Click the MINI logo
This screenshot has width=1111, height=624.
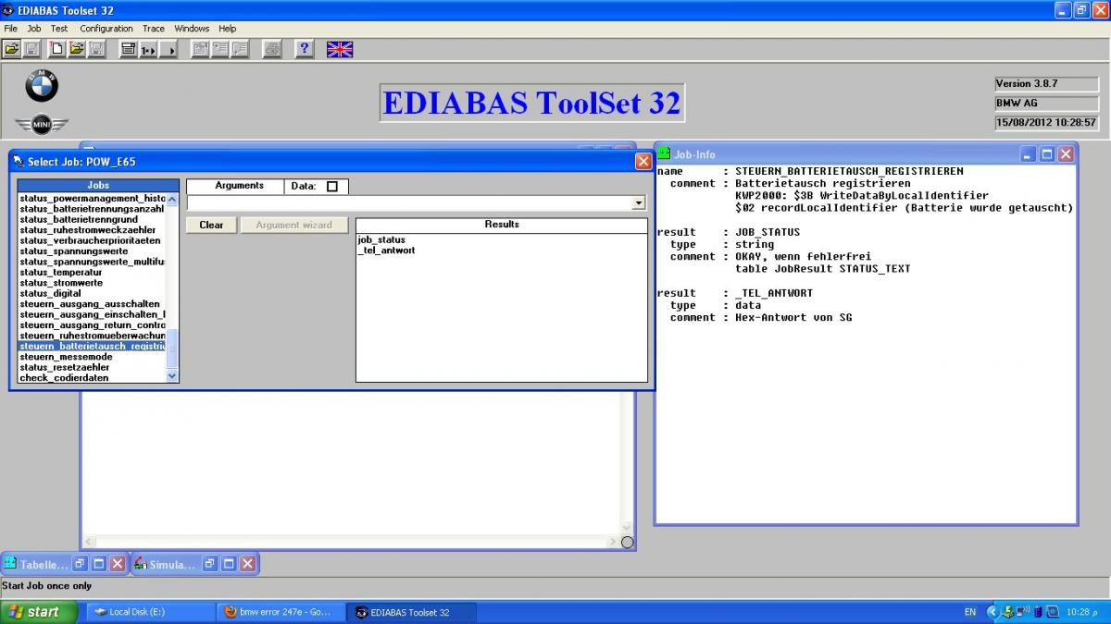coord(42,124)
